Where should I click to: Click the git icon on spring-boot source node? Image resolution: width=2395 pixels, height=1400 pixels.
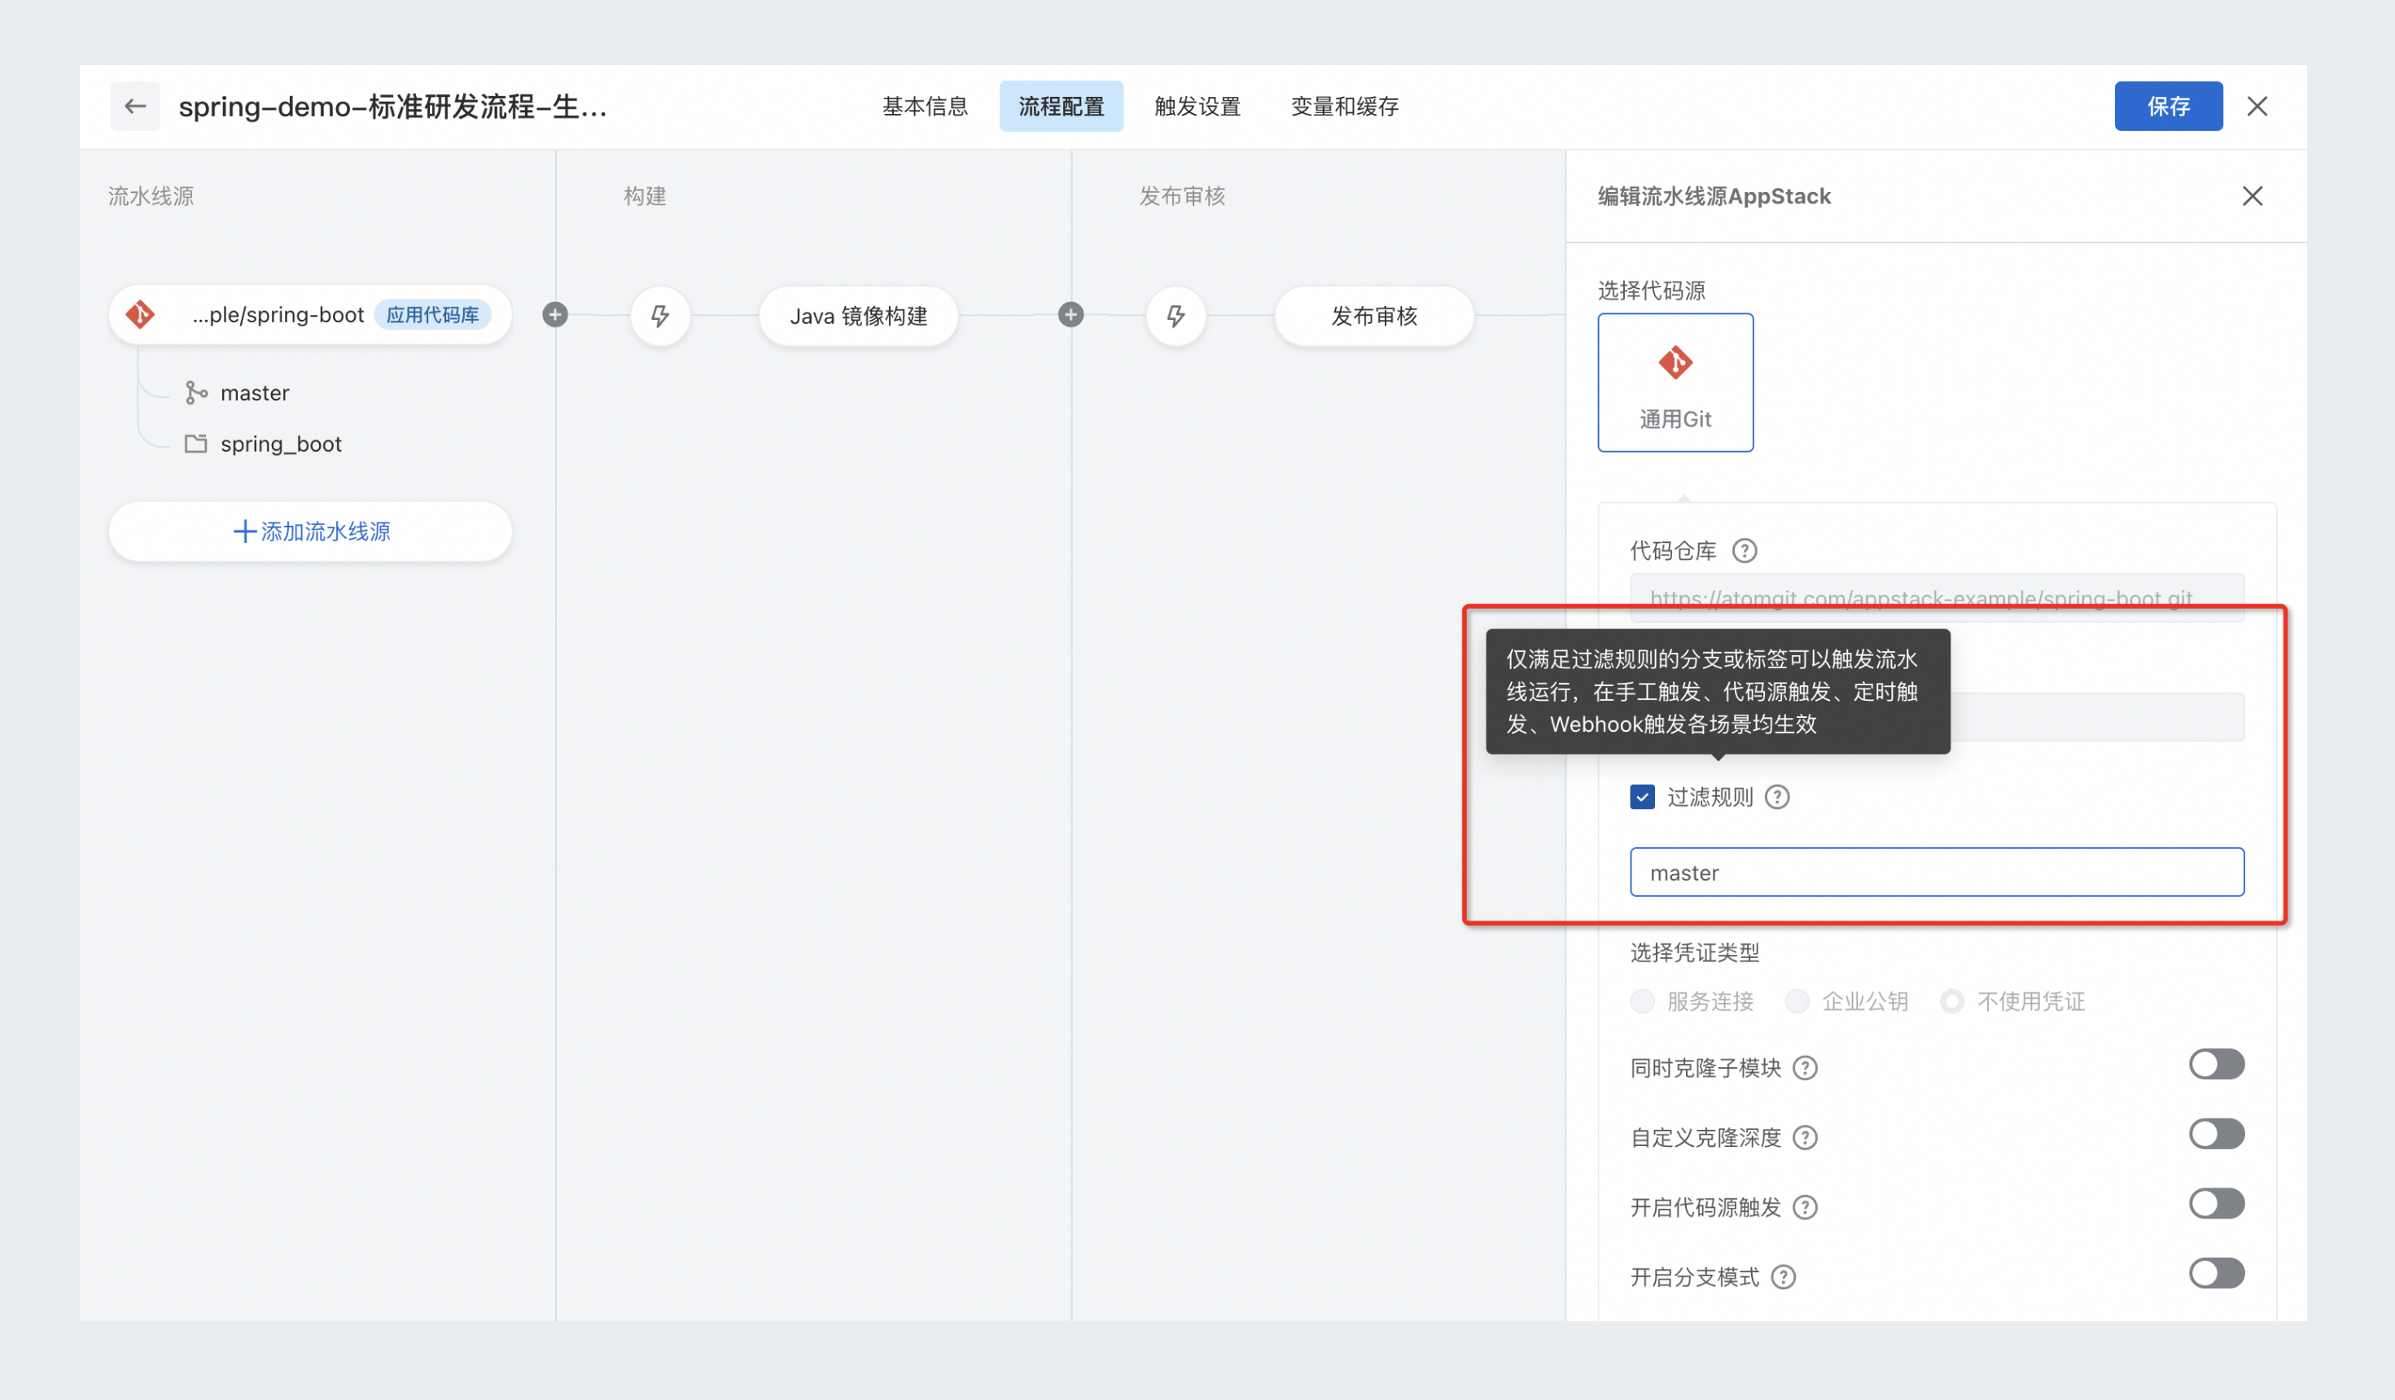click(x=141, y=315)
